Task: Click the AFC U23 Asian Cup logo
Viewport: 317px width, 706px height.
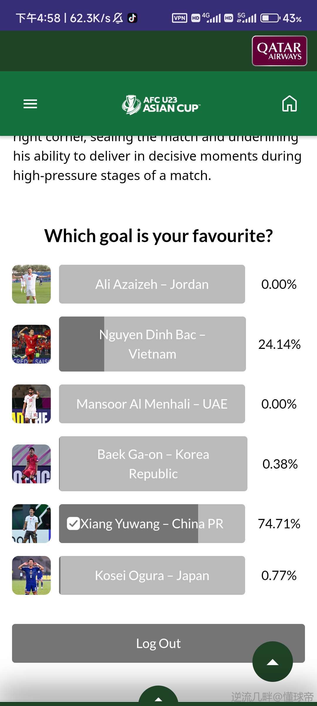Action: click(161, 104)
